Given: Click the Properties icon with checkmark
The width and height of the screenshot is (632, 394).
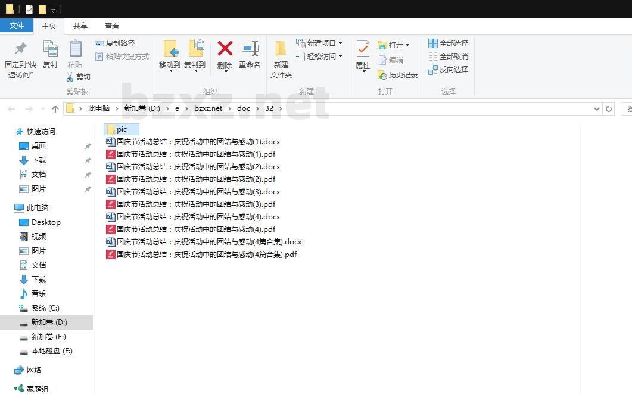Looking at the screenshot, I should pyautogui.click(x=363, y=49).
